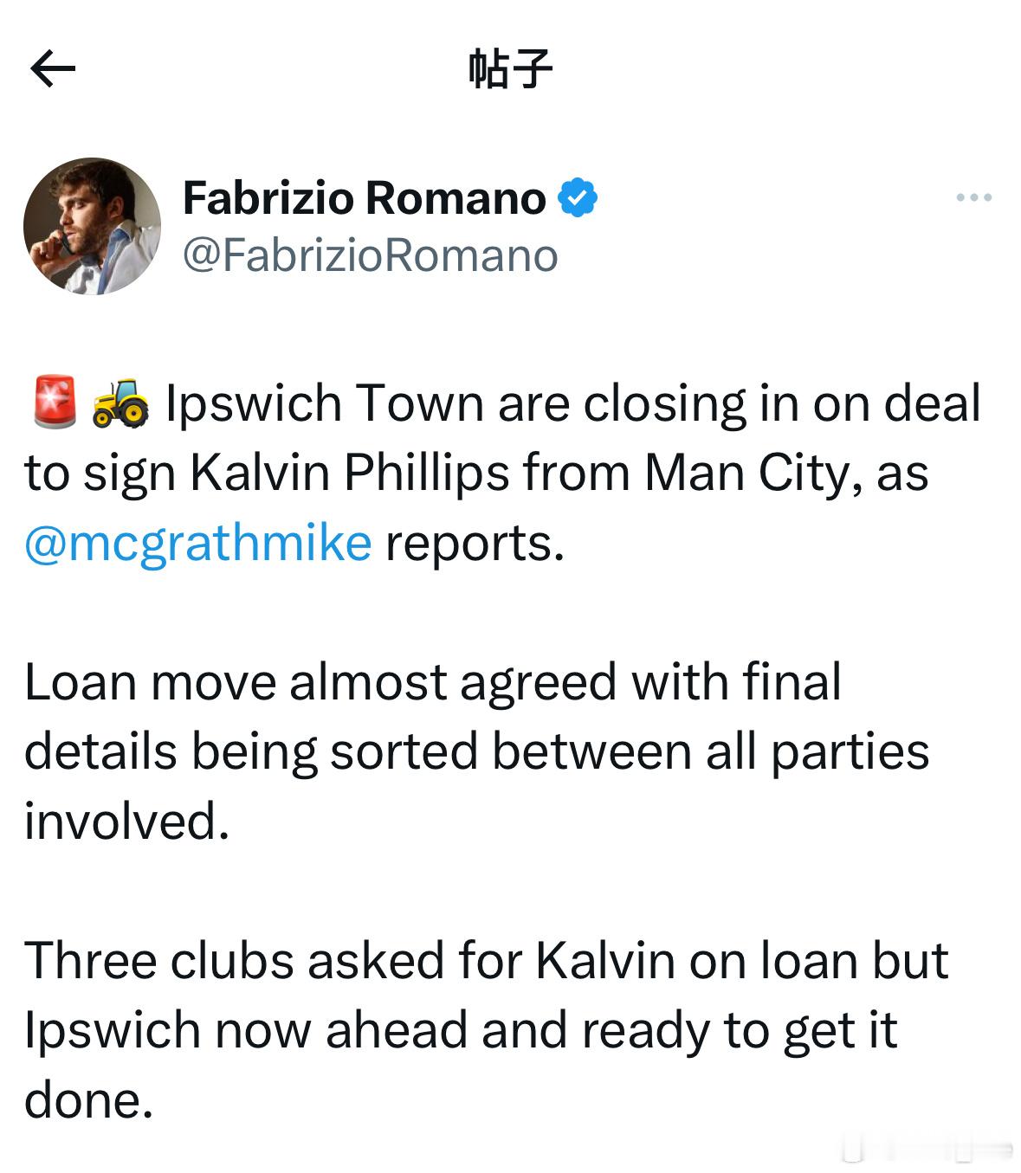
Task: Open the Fabrizio Romano display name
Action: coord(365,198)
